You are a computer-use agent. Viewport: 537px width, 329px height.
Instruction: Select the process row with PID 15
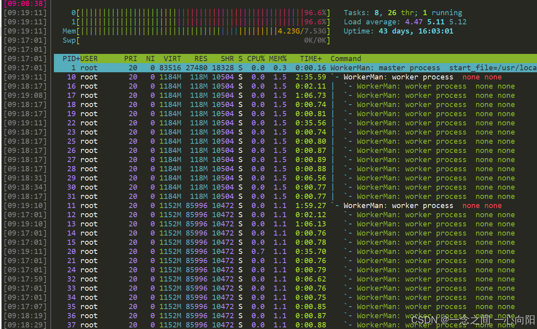tap(295, 242)
